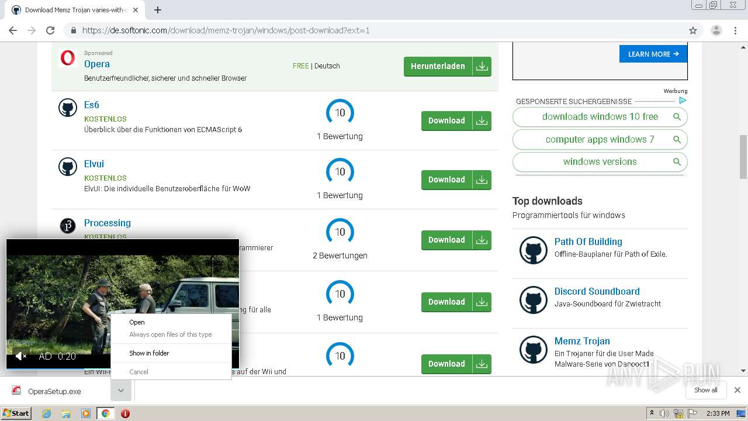Click the video ad thumbnail
The height and width of the screenshot is (421, 748).
pos(123,303)
